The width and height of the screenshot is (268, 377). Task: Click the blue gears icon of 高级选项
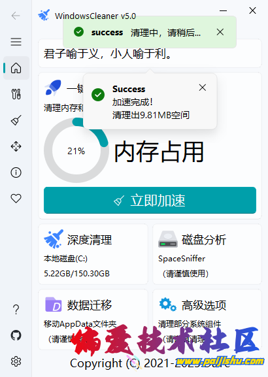pyautogui.click(x=168, y=304)
